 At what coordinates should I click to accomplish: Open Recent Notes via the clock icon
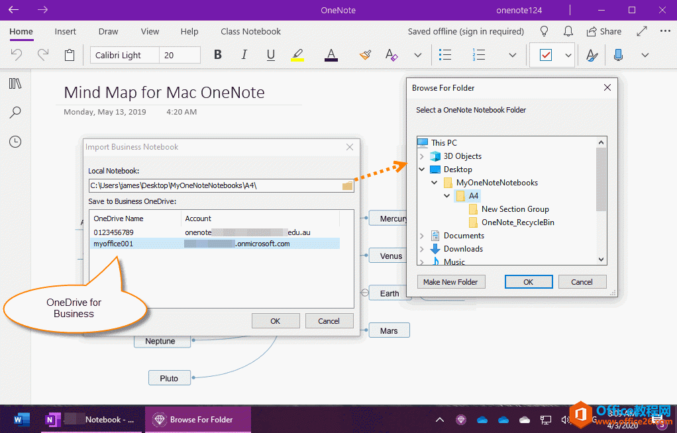pyautogui.click(x=15, y=141)
